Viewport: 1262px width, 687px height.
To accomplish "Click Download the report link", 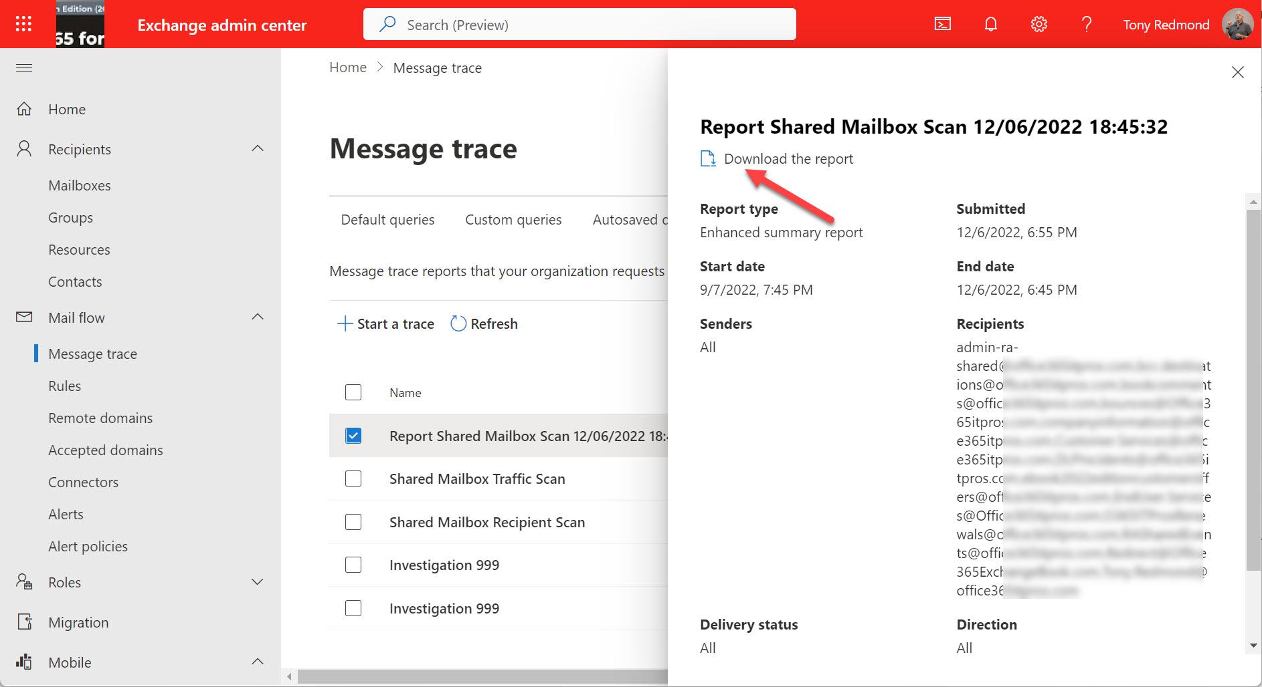I will (788, 159).
